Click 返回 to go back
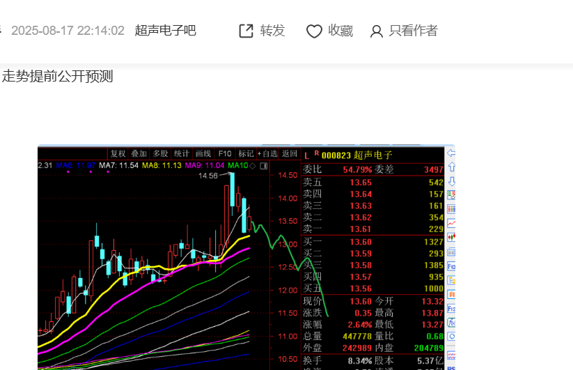This screenshot has width=573, height=370. tap(289, 153)
